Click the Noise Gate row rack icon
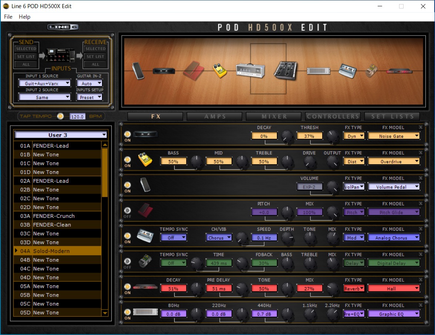The height and width of the screenshot is (335, 435). coord(146,134)
